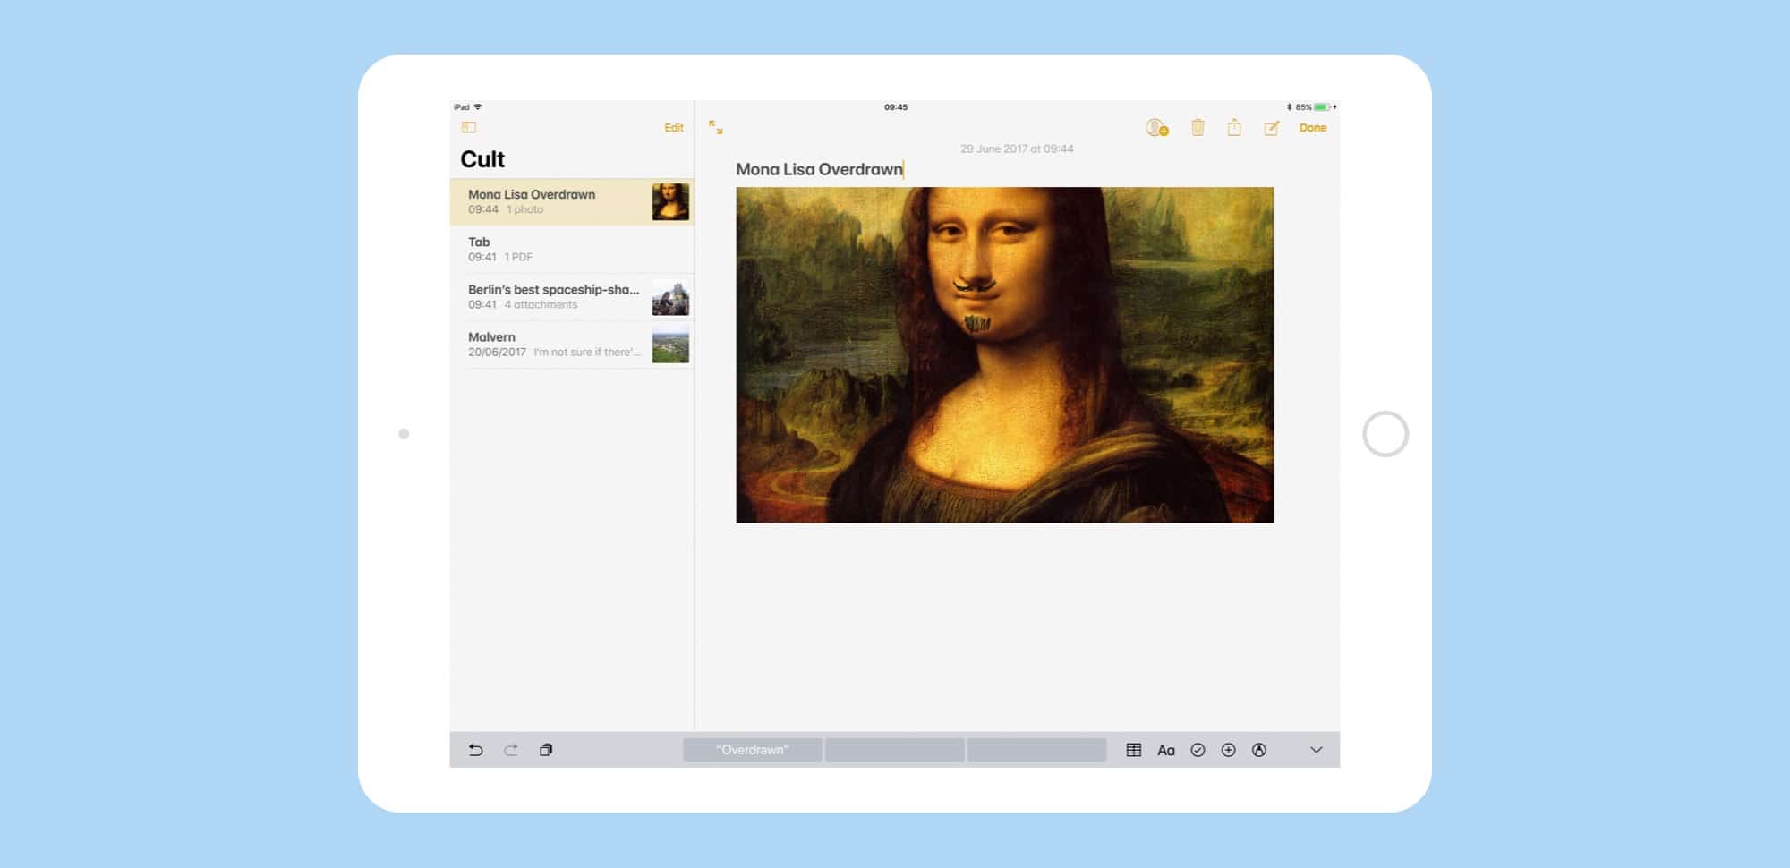1790x868 pixels.
Task: Compose a new note
Action: click(x=1271, y=128)
